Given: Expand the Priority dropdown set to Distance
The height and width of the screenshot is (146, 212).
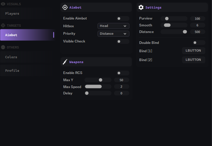Looking at the screenshot, I should 113,34.
